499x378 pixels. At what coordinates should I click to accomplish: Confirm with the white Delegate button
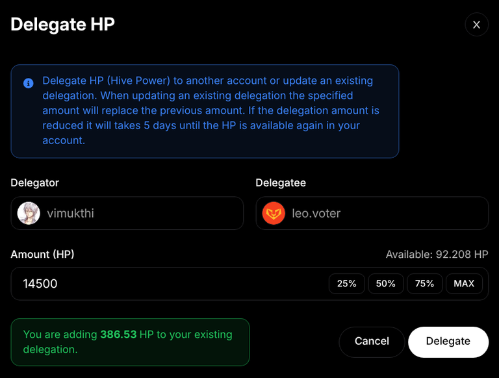coord(448,342)
